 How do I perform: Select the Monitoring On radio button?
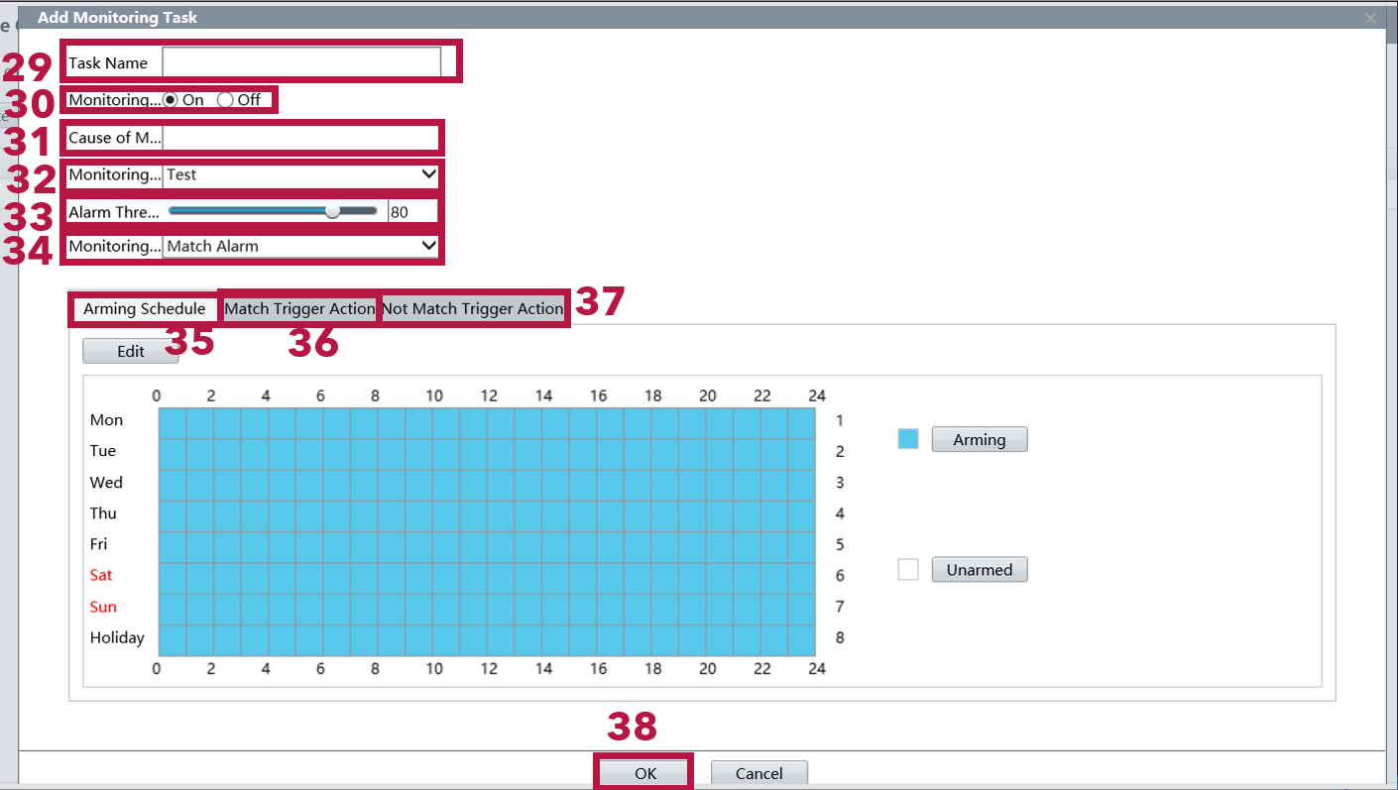(171, 100)
